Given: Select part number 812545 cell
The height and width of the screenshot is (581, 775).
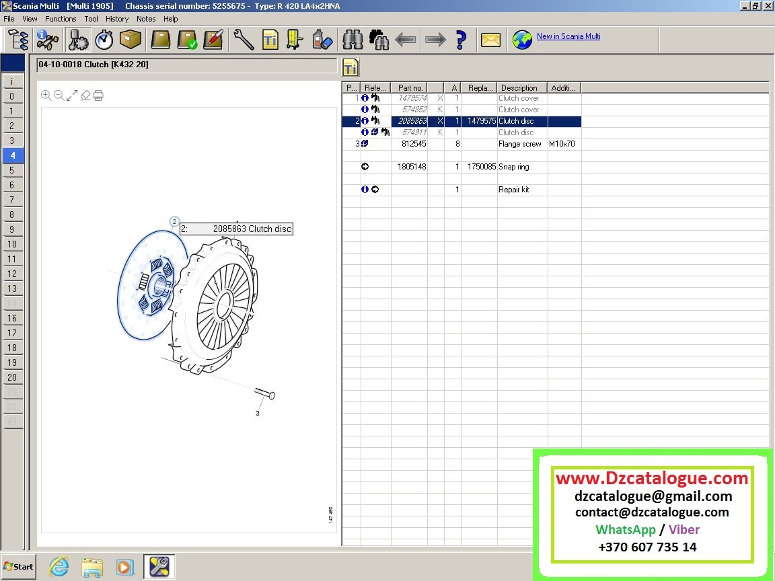Looking at the screenshot, I should [x=409, y=144].
